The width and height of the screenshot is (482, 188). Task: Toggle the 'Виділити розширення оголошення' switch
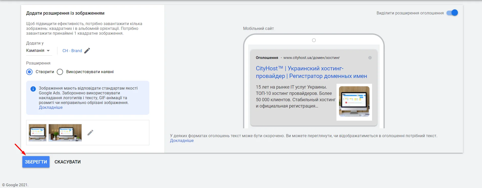tap(452, 13)
